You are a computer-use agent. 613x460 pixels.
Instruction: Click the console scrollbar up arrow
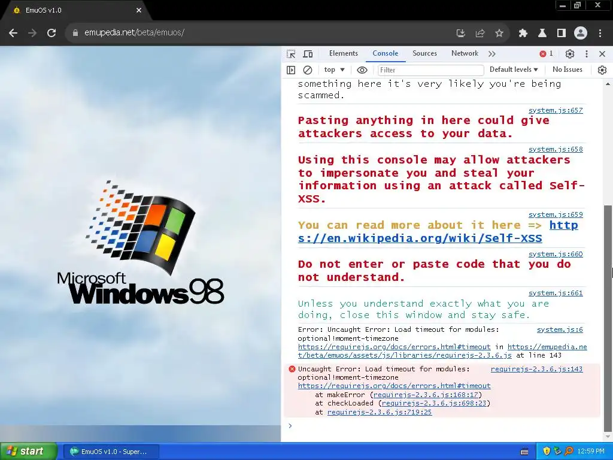[608, 84]
